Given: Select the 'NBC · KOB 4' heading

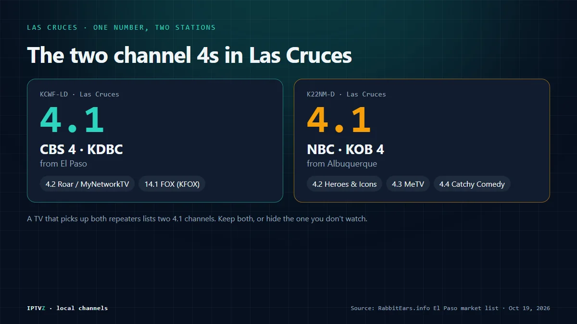Looking at the screenshot, I should (345, 149).
